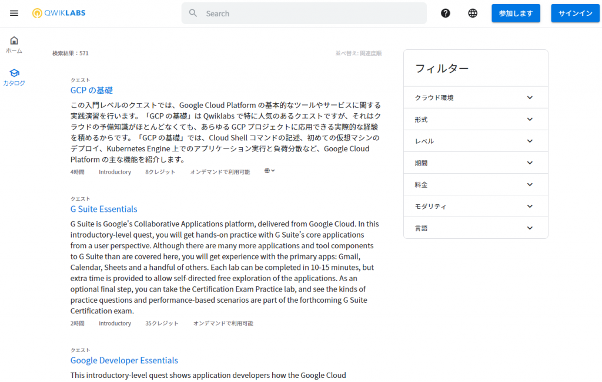602x382 pixels.
Task: Expand the クラウド環境 filter
Action: pyautogui.click(x=475, y=97)
